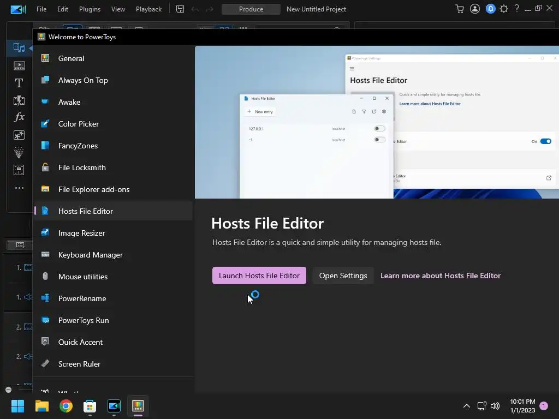This screenshot has width=559, height=419.
Task: Open the Effect Room fx icon
Action: click(x=19, y=117)
